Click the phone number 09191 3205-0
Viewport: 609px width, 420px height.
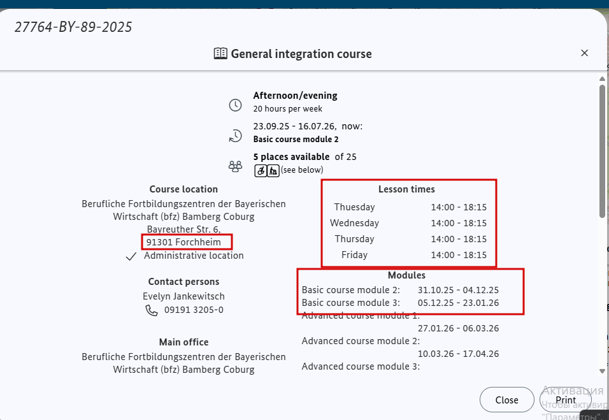[x=194, y=310]
